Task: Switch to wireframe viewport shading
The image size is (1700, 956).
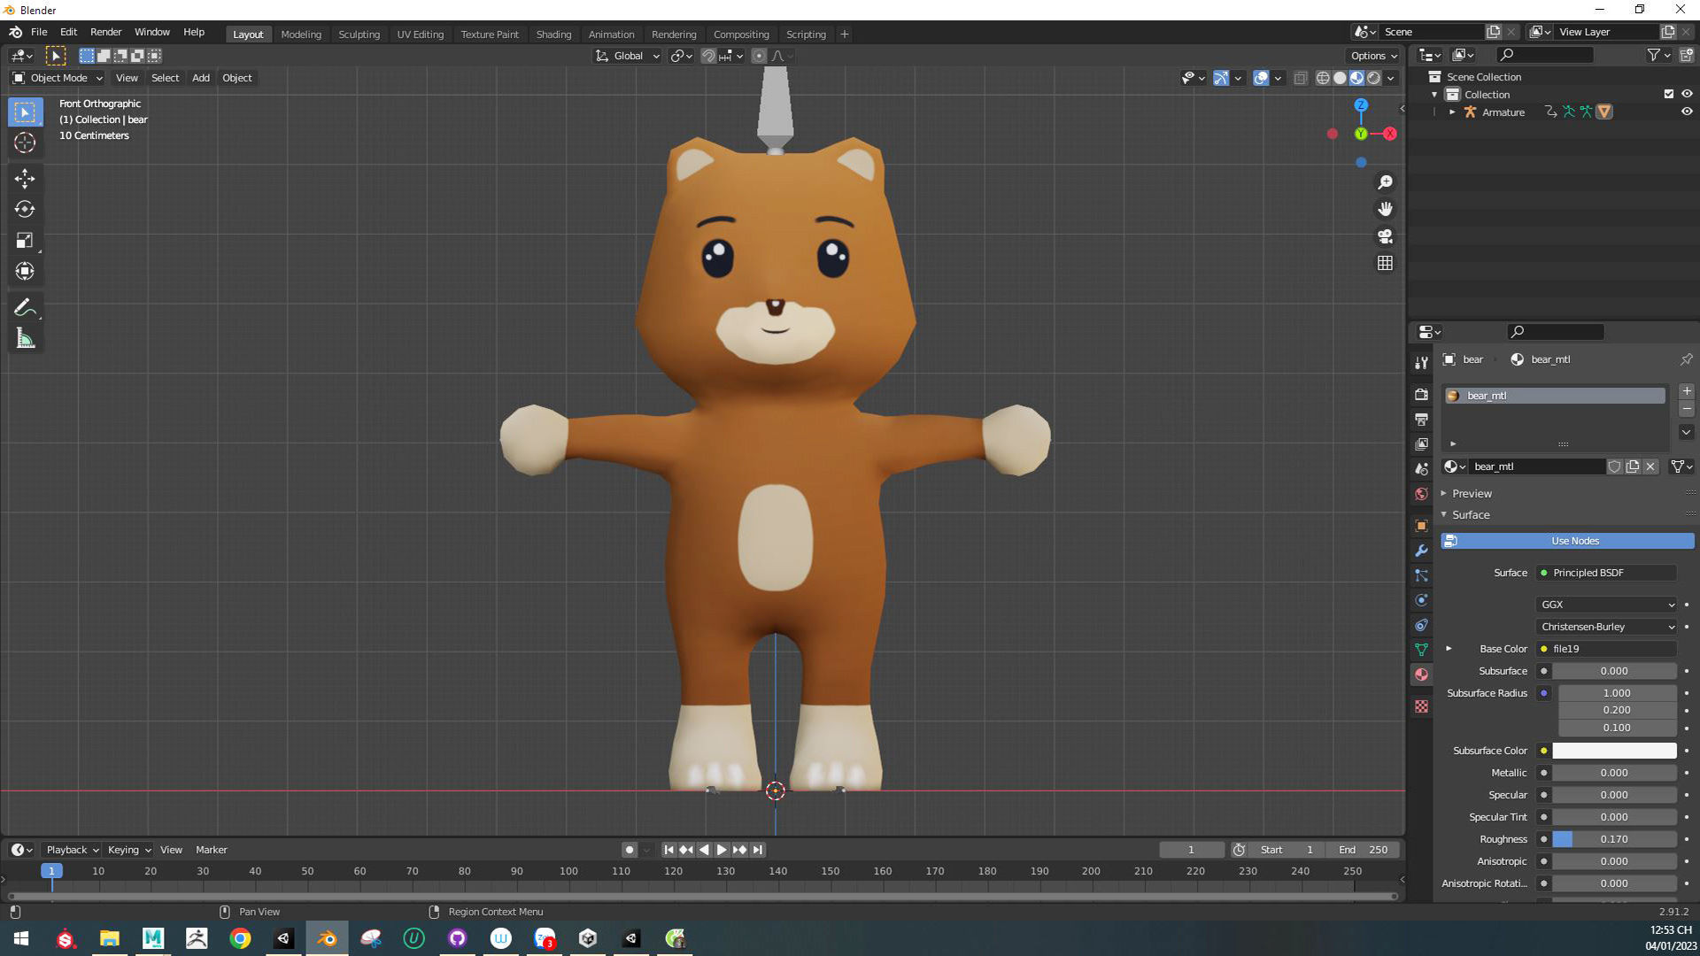Action: point(1323,78)
